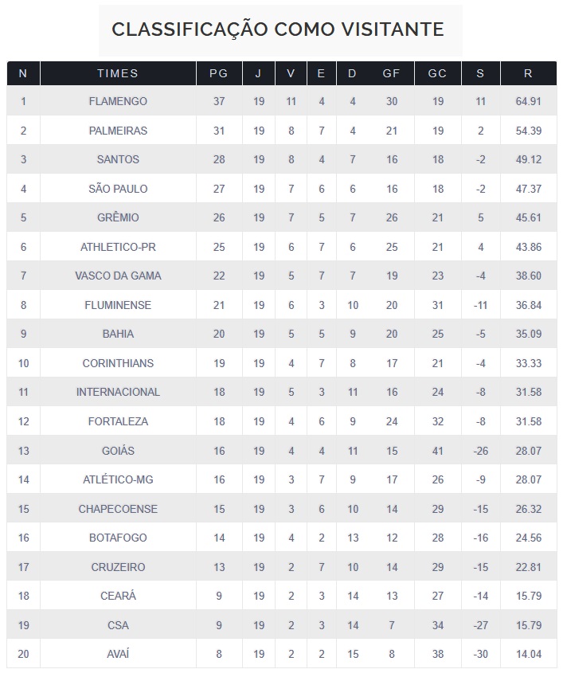Select the Chapecoense team name

pos(118,509)
